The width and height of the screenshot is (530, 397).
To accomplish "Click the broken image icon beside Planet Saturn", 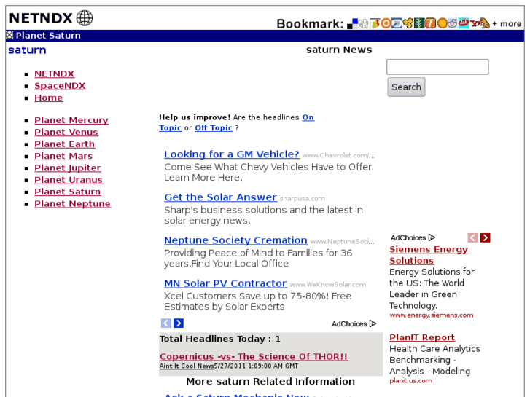I will click(x=9, y=34).
